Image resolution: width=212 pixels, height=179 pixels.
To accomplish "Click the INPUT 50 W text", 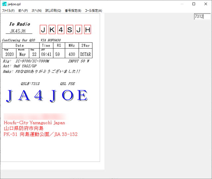I will [x=79, y=61].
